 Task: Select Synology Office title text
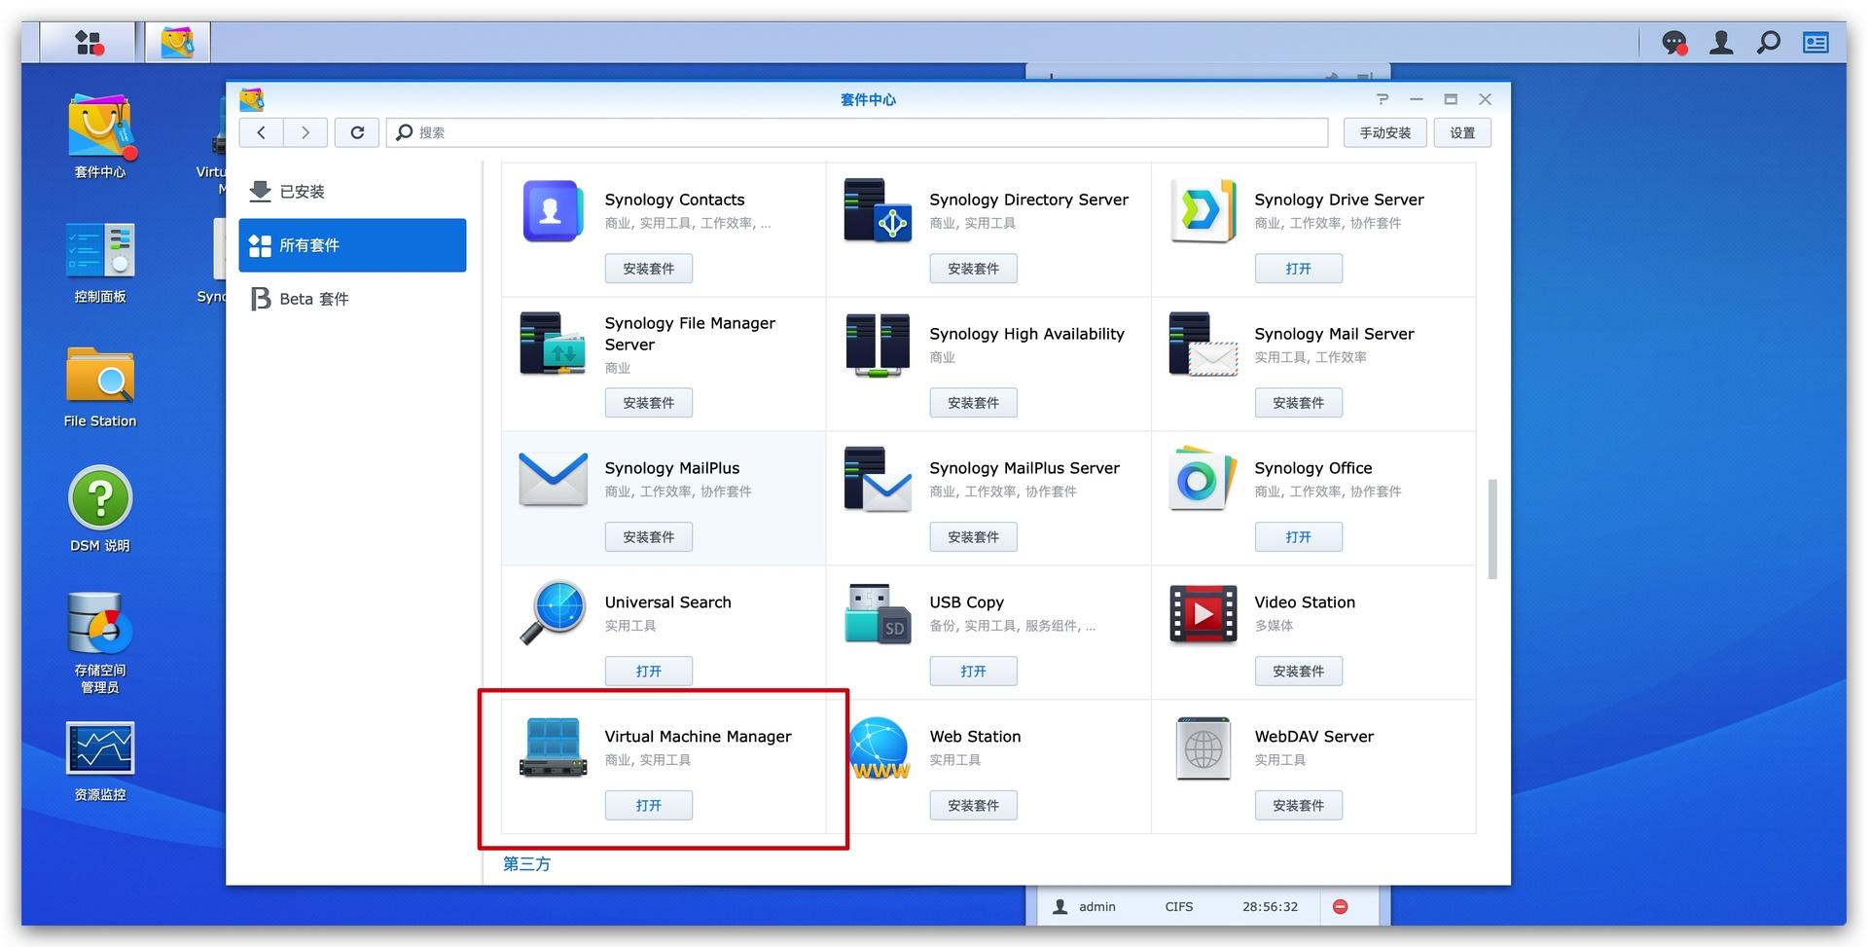(x=1312, y=468)
